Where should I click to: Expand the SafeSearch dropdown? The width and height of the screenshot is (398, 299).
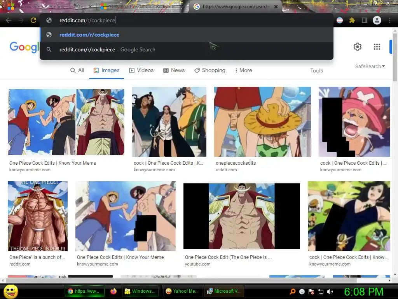370,66
